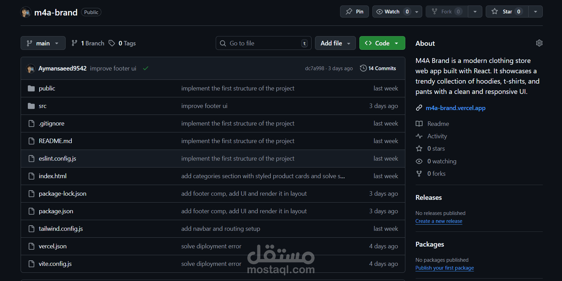Image resolution: width=562 pixels, height=281 pixels.
Task: Open the package.json file
Action: coord(56,211)
